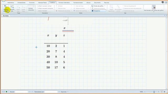Click in the Reemplazar por field
168x94 pixels.
pos(51,92)
